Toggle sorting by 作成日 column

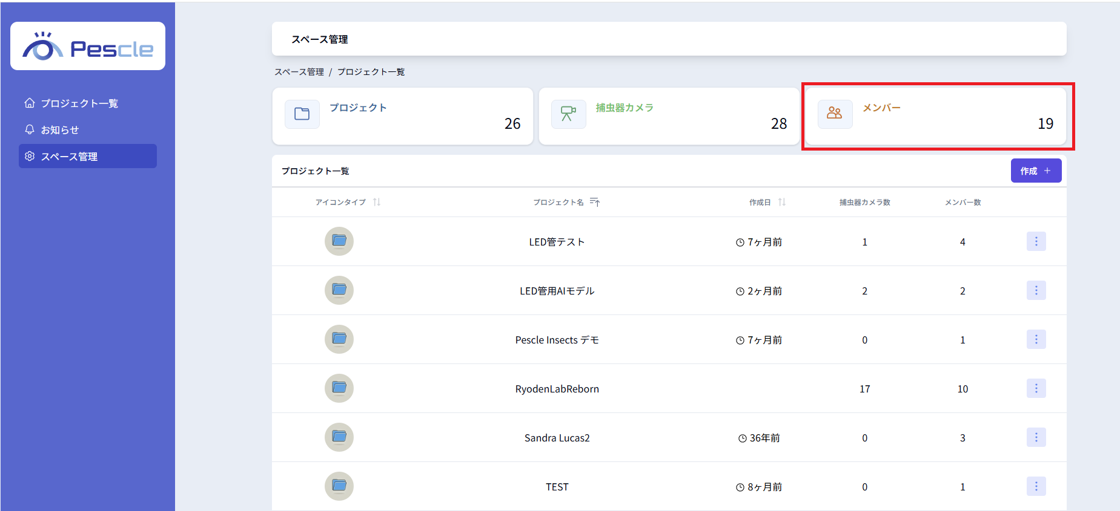(782, 202)
